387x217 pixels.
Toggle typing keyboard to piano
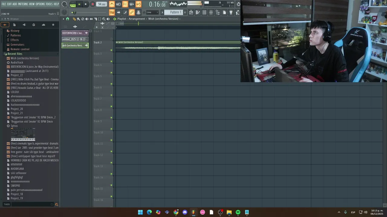[112, 12]
